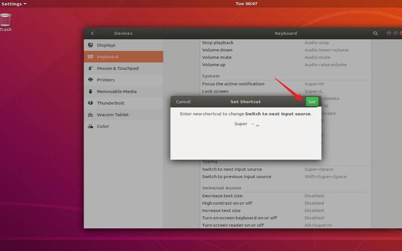Click the Mouse & Touchpad icon

[90, 68]
